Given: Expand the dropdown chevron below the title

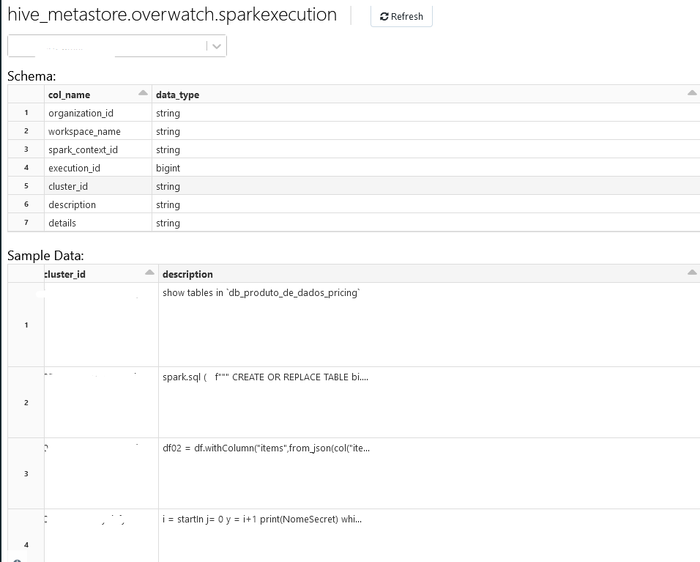Looking at the screenshot, I should (217, 45).
